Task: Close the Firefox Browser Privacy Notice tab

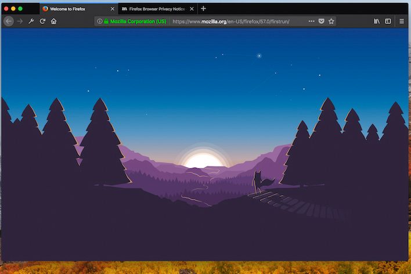Action: click(x=192, y=9)
